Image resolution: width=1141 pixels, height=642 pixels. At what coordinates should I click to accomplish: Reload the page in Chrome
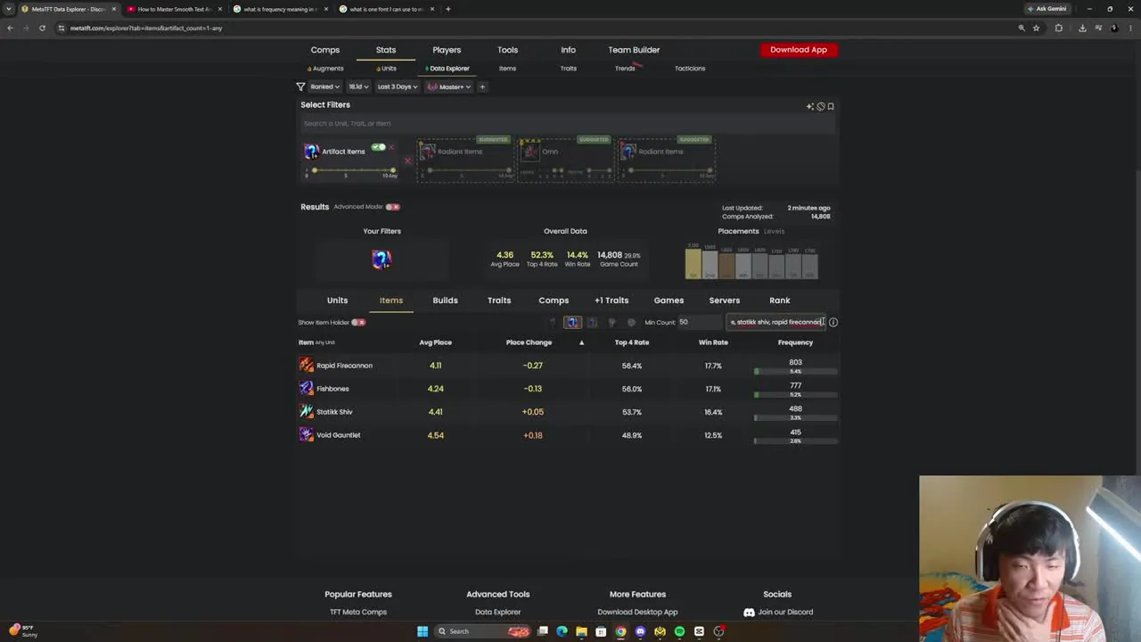(42, 28)
